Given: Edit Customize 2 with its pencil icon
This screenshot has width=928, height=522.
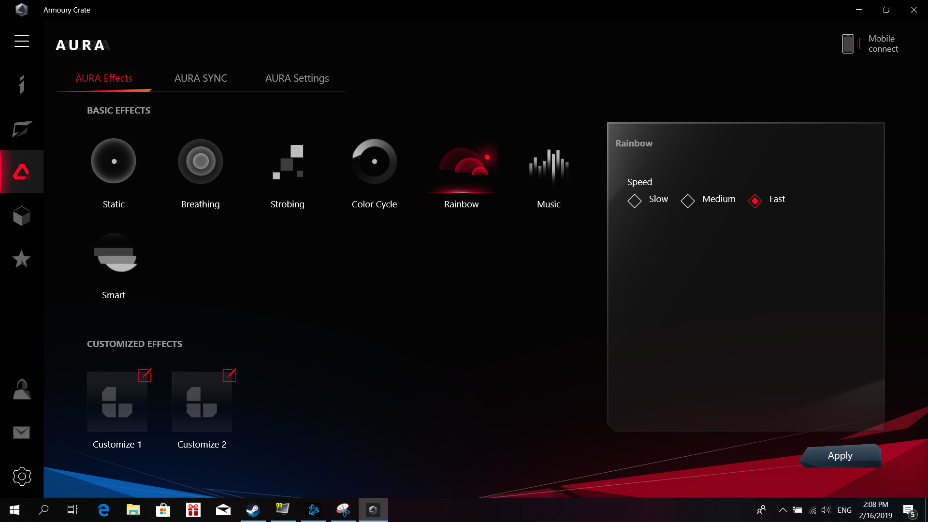Looking at the screenshot, I should (230, 375).
